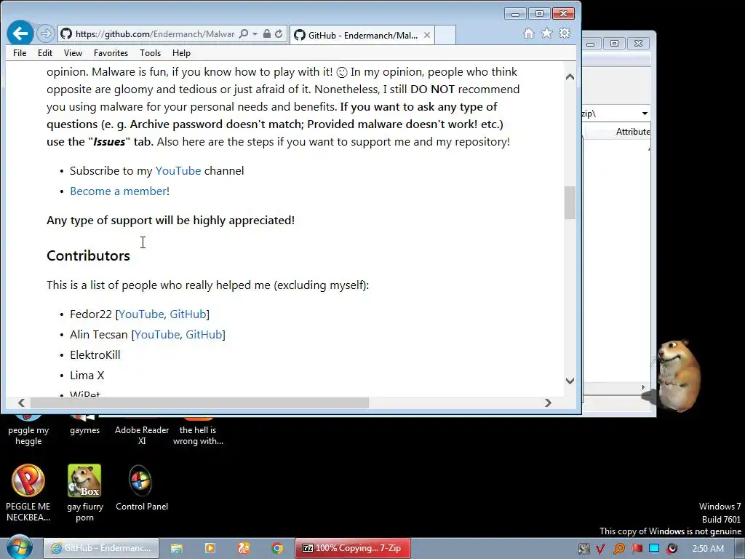Click the horizontal scrollbar right arrow
The width and height of the screenshot is (745, 559).
coord(548,403)
